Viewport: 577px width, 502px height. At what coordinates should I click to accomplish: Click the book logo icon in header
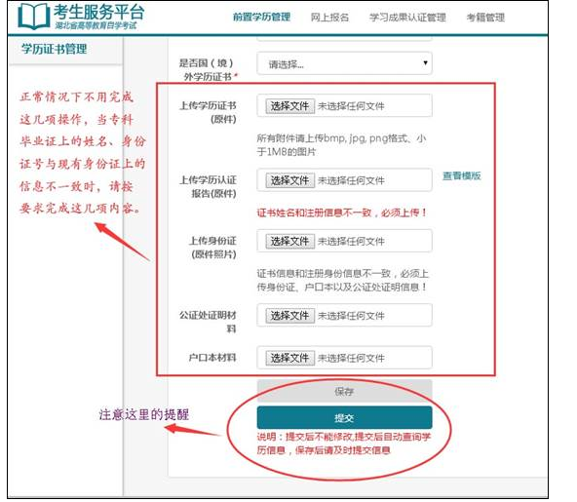click(34, 17)
